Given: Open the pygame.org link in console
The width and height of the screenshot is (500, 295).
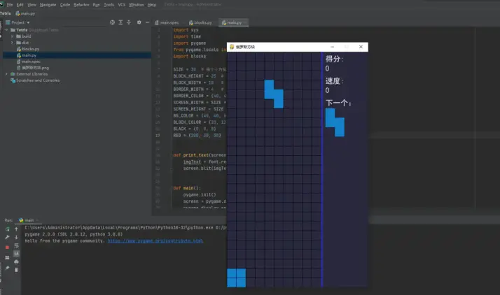Looking at the screenshot, I should point(155,241).
